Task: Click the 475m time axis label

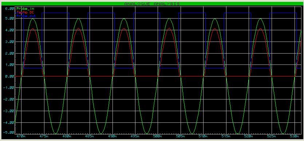Action: point(44,136)
